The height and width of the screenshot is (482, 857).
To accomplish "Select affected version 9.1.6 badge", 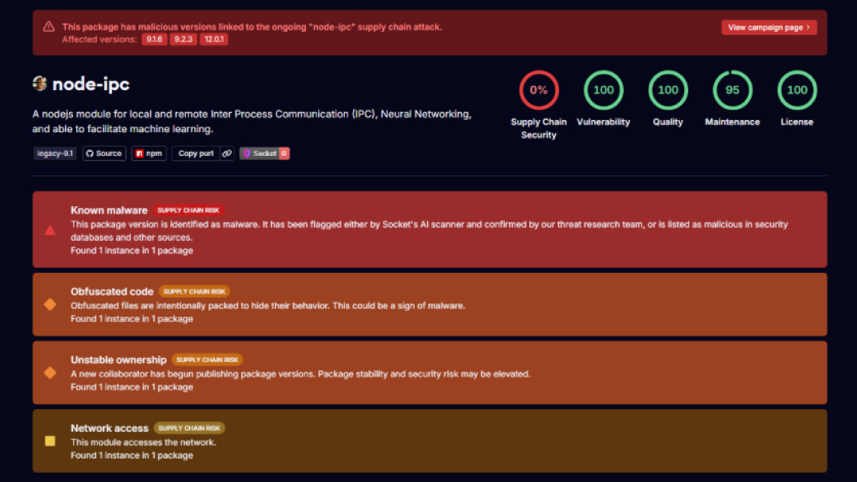I will 154,39.
